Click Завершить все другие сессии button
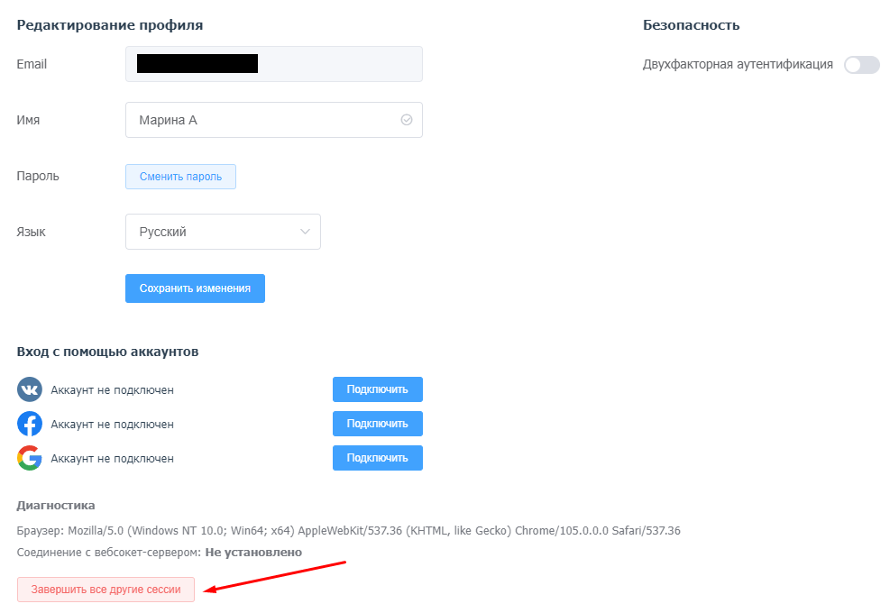The height and width of the screenshot is (613, 890). coord(106,590)
